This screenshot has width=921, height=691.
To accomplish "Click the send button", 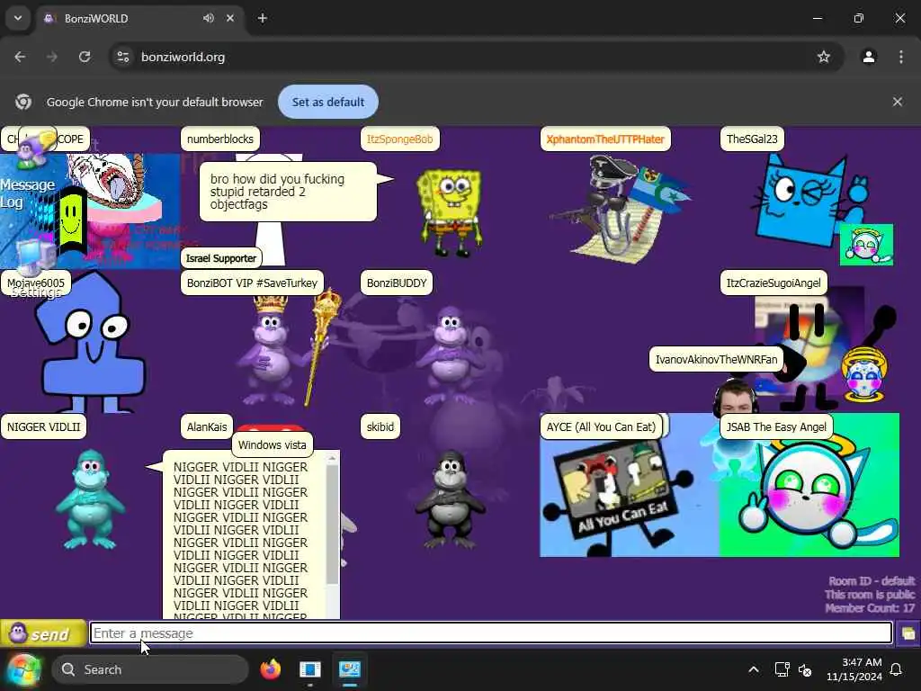I will (43, 633).
